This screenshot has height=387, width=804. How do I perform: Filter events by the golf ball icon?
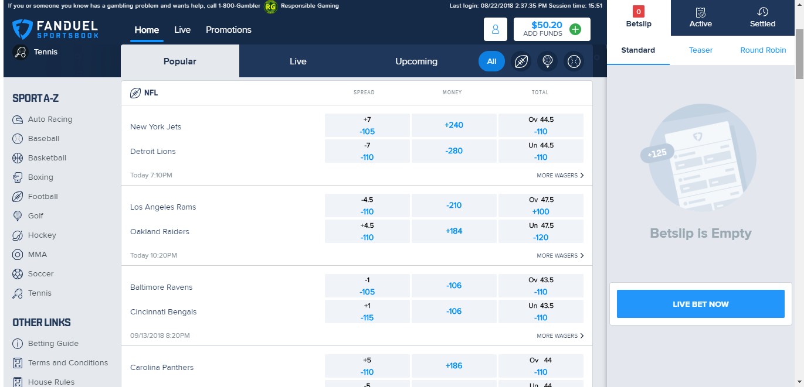547,61
